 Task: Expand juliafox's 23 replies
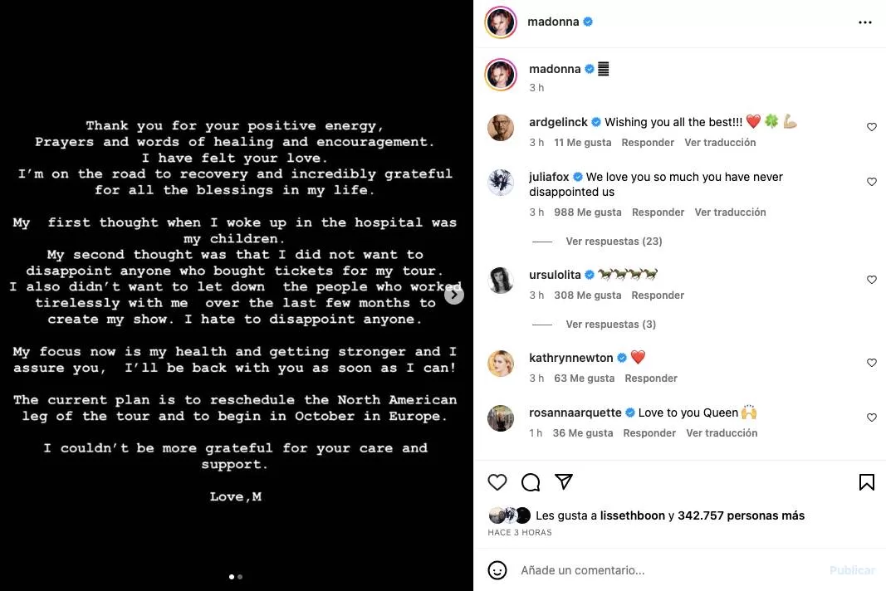(x=614, y=242)
